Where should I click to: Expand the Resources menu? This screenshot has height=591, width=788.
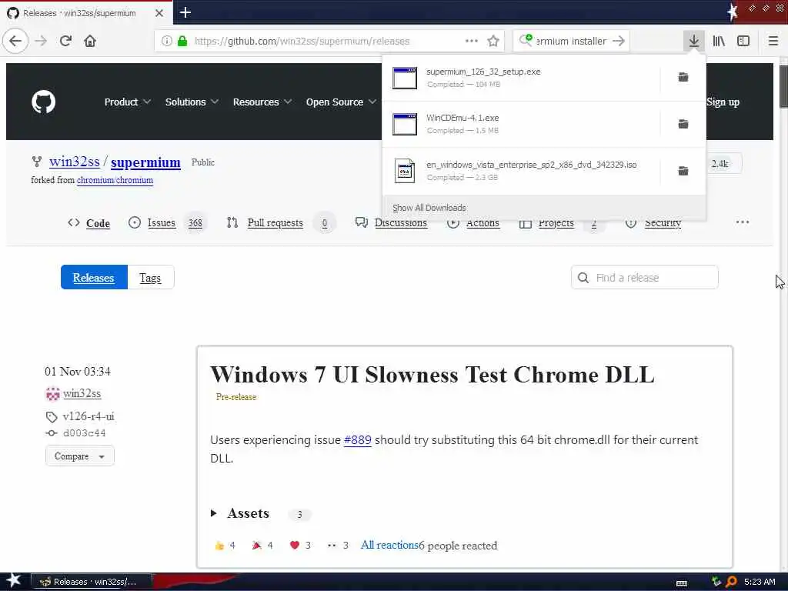262,102
